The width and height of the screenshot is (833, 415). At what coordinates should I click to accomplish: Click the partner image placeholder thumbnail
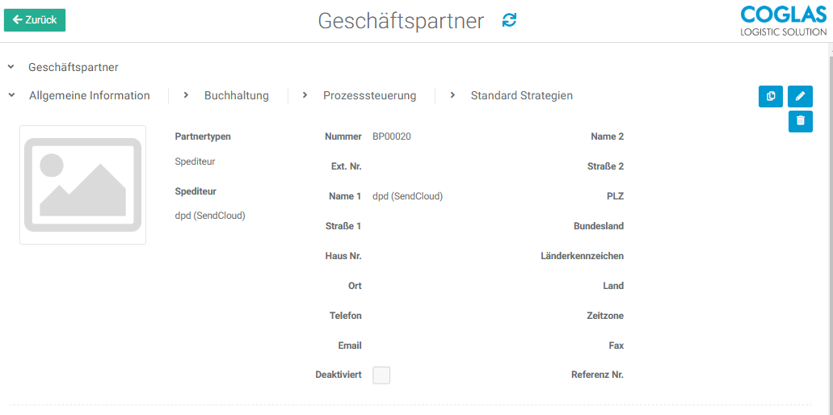point(82,185)
